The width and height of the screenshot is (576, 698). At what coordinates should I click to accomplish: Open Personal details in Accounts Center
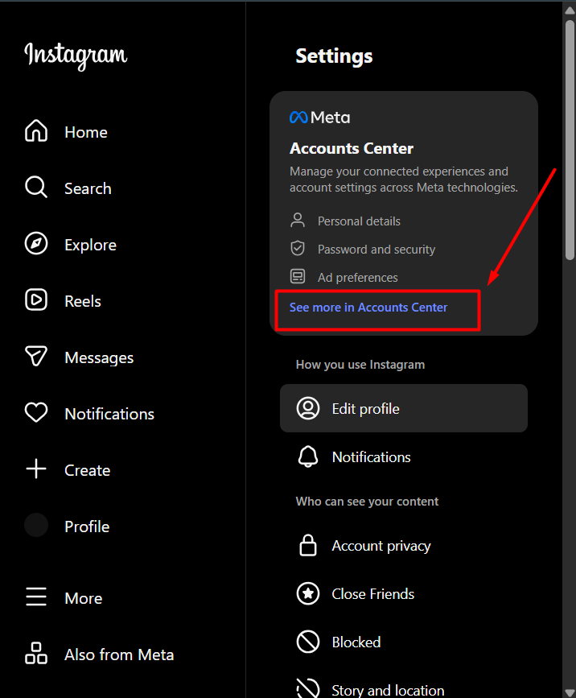358,221
